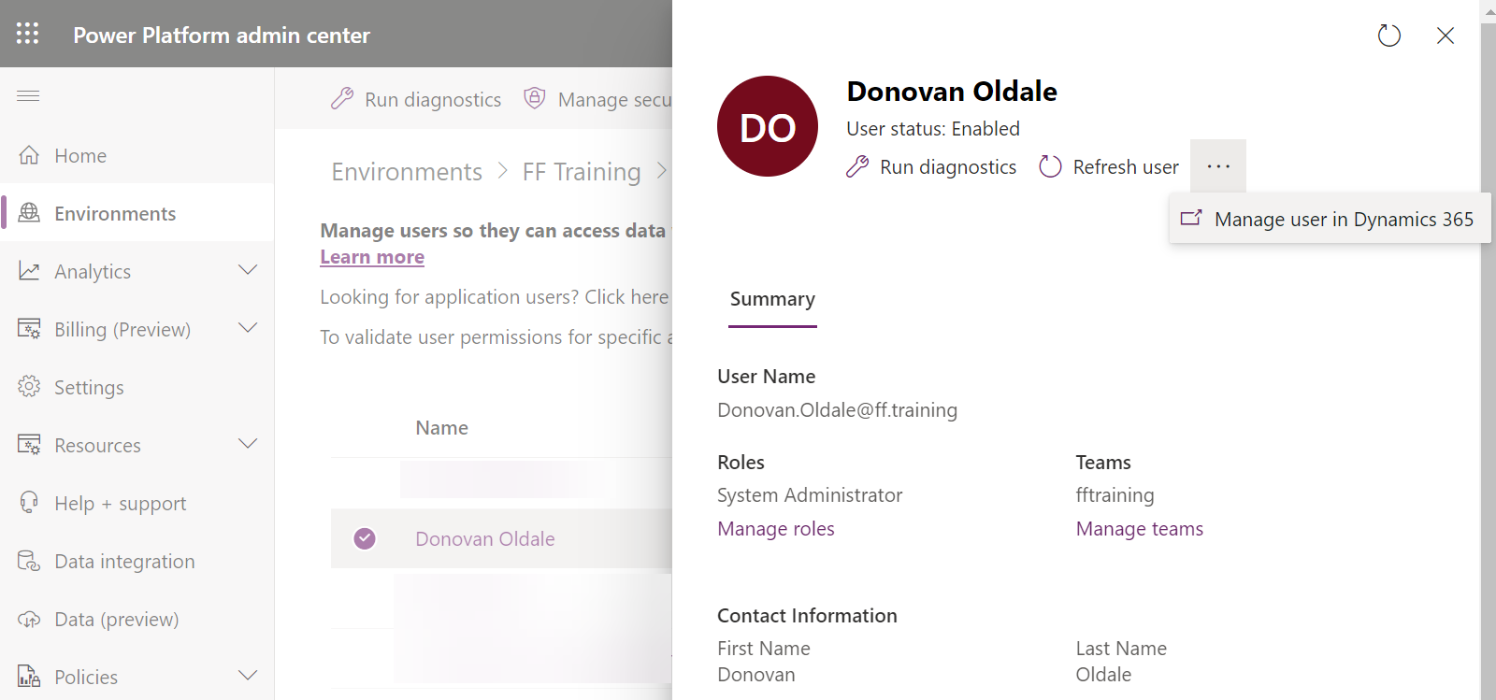Screen dimensions: 1496x700
Task: Open the app launcher waffle icon
Action: click(28, 34)
